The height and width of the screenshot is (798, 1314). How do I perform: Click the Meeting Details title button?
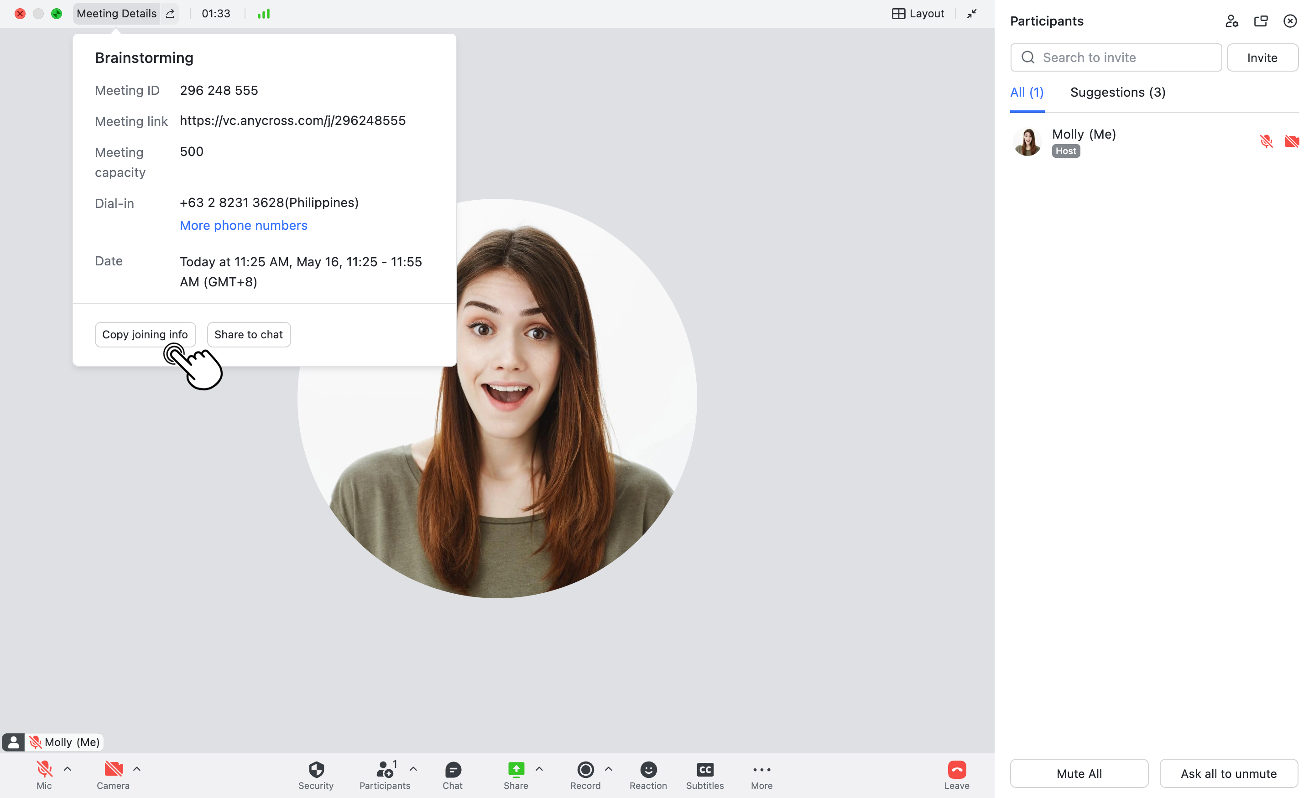click(x=116, y=14)
